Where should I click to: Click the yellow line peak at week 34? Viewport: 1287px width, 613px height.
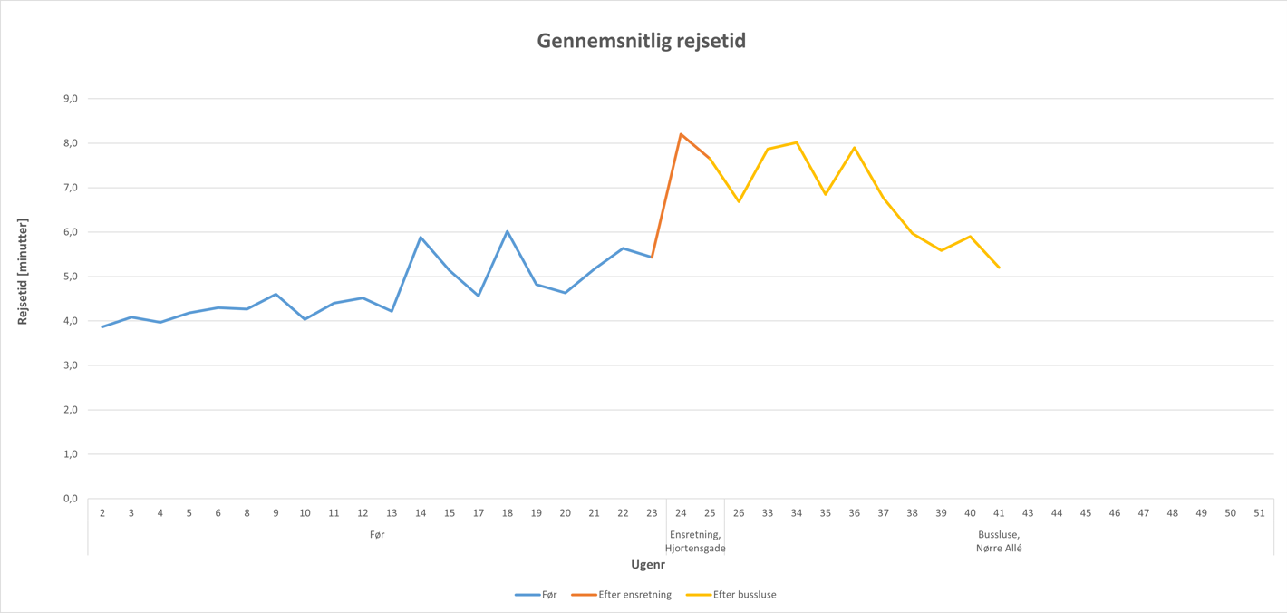pos(797,142)
